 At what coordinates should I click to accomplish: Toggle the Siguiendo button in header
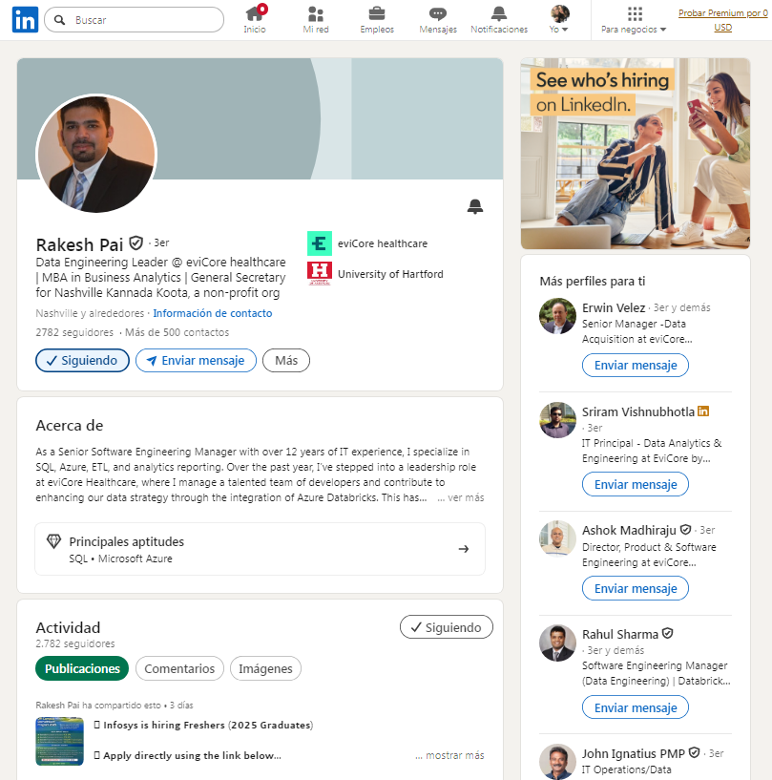coord(82,361)
